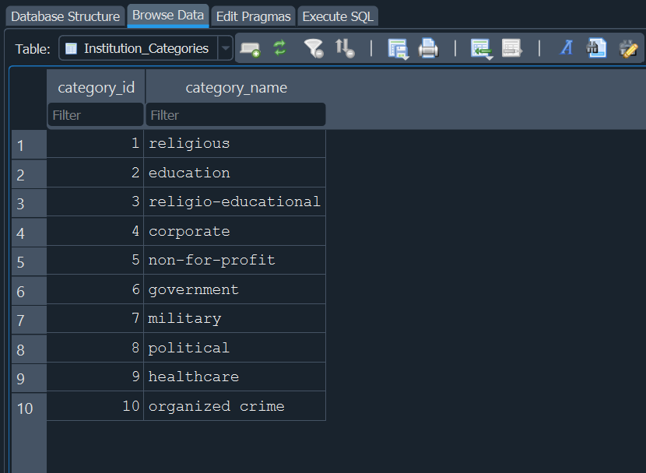Select the Institution_Categories table combo box
The width and height of the screenshot is (646, 473).
[x=146, y=48]
